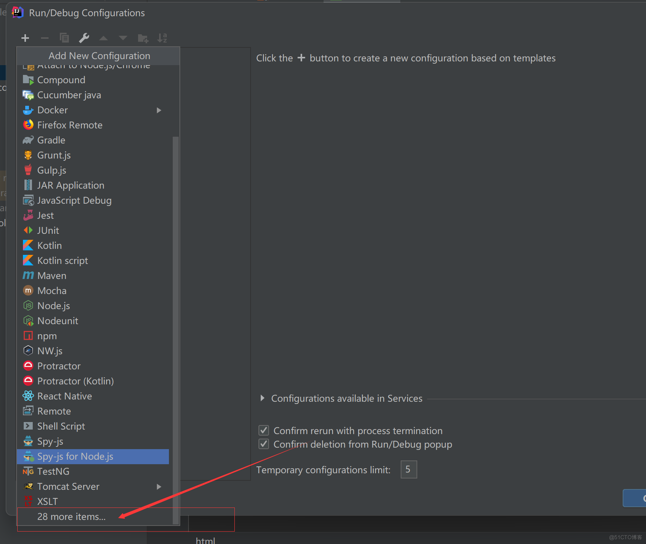The height and width of the screenshot is (544, 646).
Task: Choose Tomcat Server entry
Action: (x=93, y=486)
